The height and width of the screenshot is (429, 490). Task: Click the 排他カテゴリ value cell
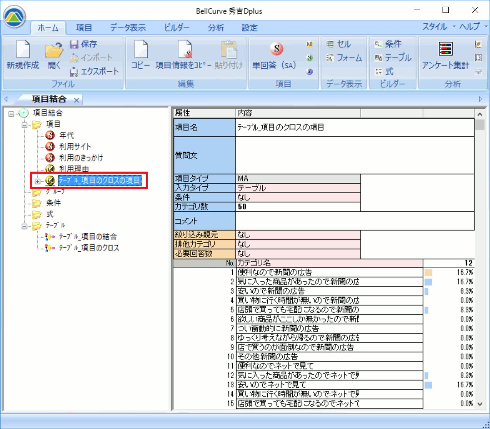pos(298,244)
